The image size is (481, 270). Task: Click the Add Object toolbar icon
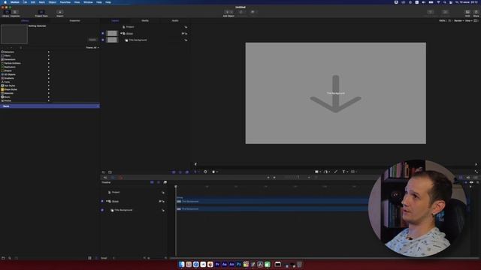click(228, 12)
